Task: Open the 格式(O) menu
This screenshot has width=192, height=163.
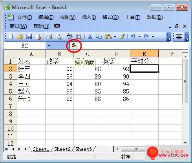Action: coord(110,17)
